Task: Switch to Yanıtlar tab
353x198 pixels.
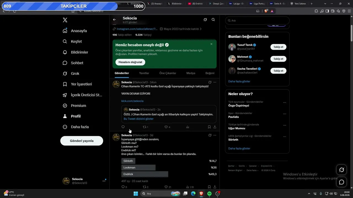Action: (144, 73)
